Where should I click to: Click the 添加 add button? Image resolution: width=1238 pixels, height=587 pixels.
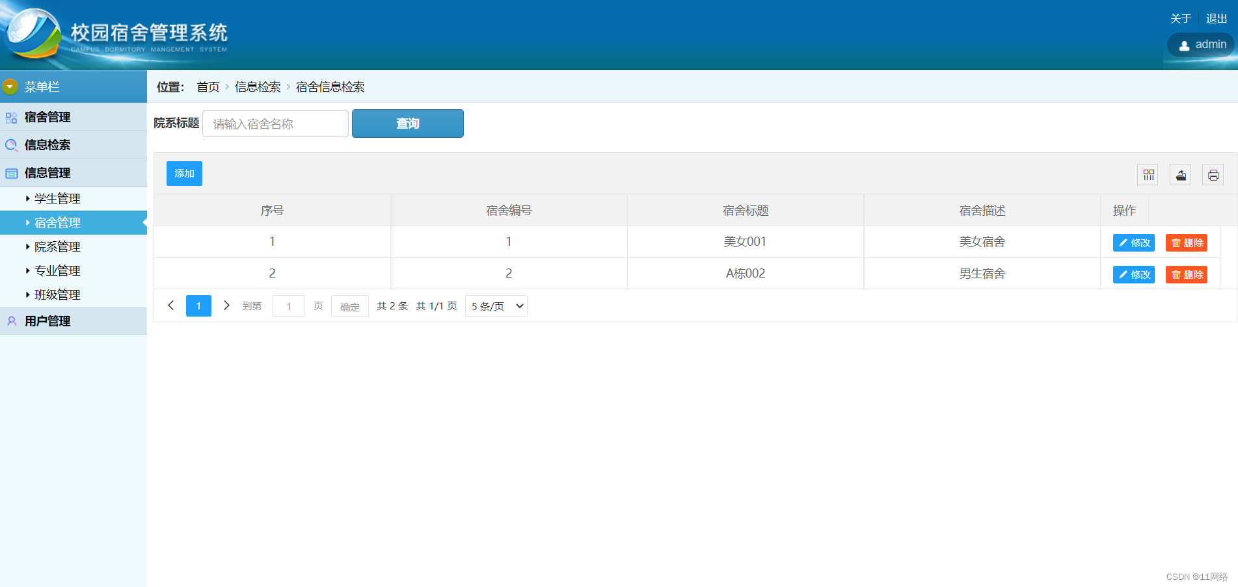(x=184, y=174)
